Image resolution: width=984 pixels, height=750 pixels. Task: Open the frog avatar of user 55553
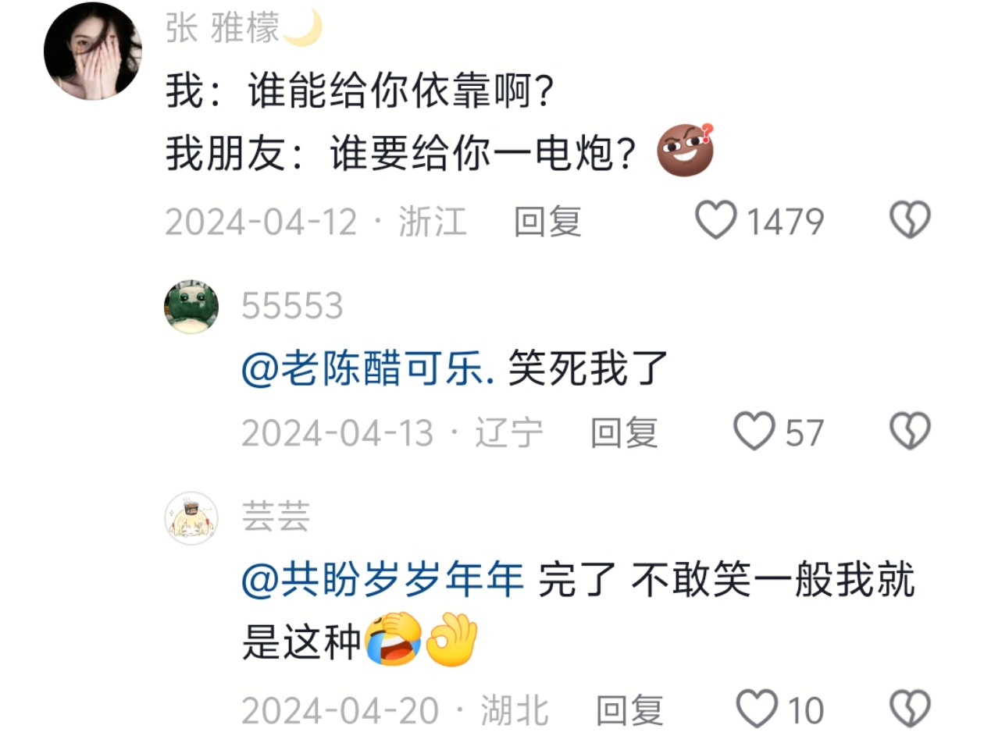tap(191, 306)
